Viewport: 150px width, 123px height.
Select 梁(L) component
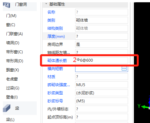[x=10, y=119]
